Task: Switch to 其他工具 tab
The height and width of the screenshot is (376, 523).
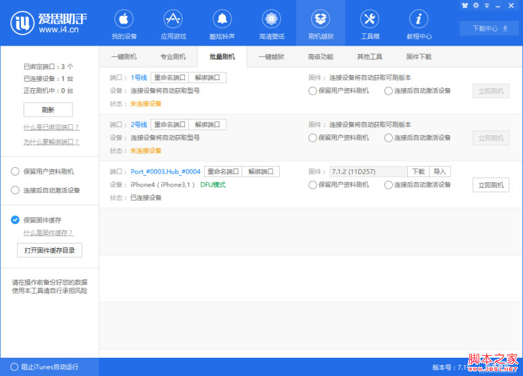Action: (369, 57)
